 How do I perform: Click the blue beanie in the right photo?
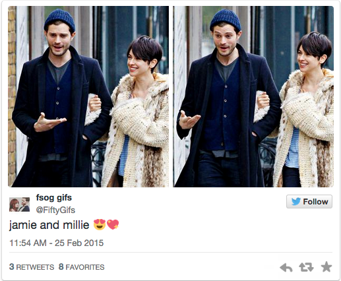point(226,20)
